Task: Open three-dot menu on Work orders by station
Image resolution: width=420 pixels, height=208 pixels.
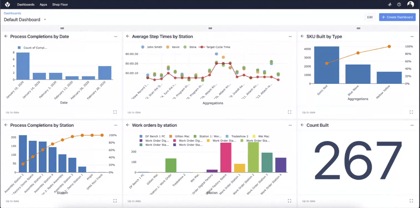Action: 290,125
